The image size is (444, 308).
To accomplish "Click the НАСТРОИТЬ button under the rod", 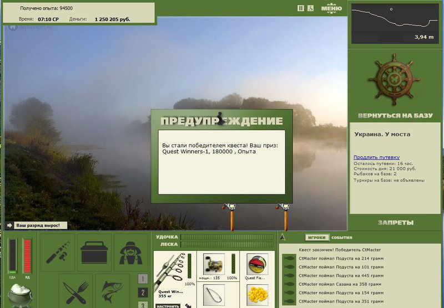I will pos(168,306).
